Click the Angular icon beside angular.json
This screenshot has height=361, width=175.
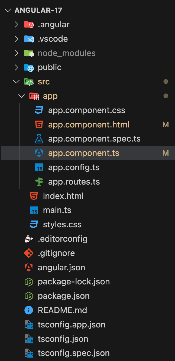[x=28, y=268]
